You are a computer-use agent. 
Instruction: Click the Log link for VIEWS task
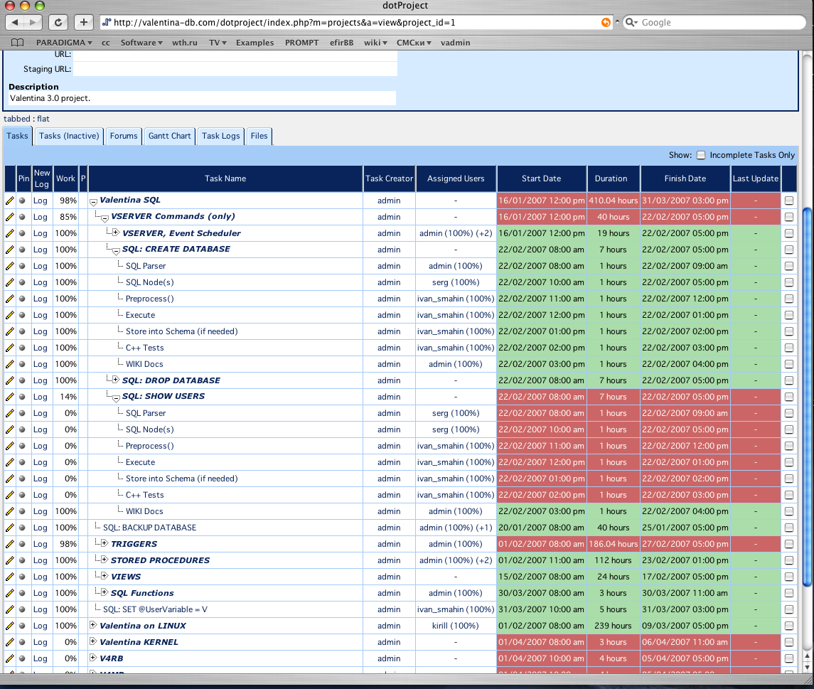41,577
